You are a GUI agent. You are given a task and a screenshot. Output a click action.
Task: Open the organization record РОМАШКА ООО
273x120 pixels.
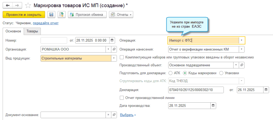pos(114,49)
